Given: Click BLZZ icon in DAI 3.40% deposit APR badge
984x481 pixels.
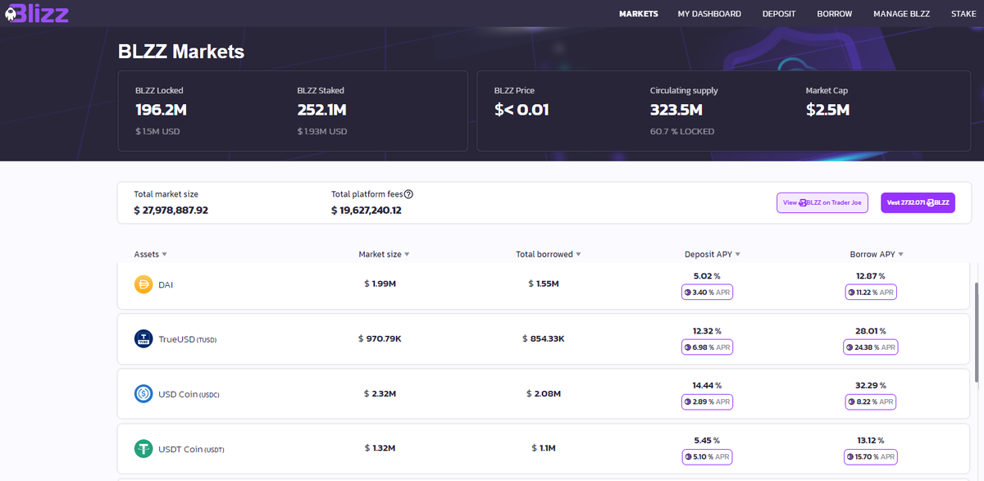Looking at the screenshot, I should pos(688,292).
